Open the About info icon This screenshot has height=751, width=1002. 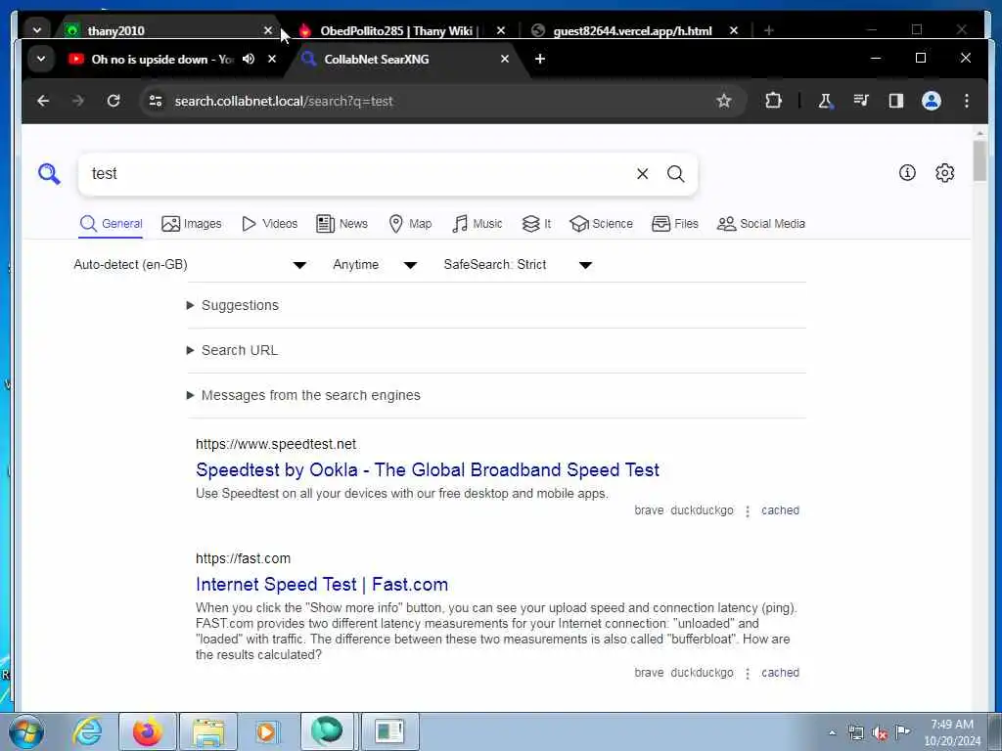pos(907,172)
